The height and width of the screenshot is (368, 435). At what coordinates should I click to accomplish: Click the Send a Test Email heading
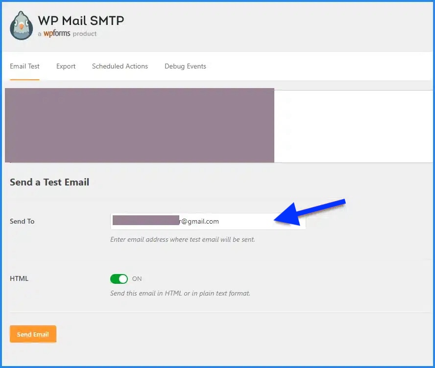pos(49,182)
